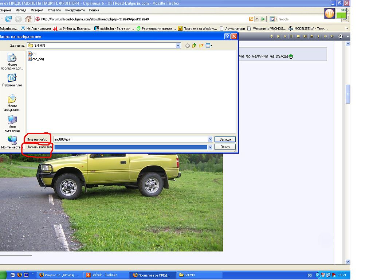Open the Инструменти menu
373x280 pixels.
[x=75, y=10]
